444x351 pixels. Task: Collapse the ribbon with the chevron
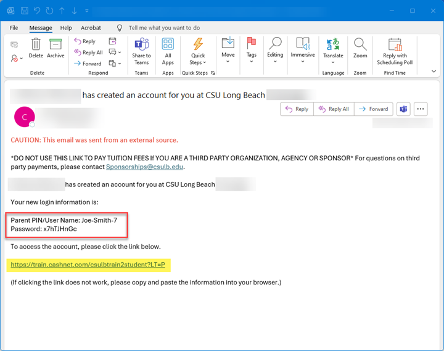click(x=434, y=72)
